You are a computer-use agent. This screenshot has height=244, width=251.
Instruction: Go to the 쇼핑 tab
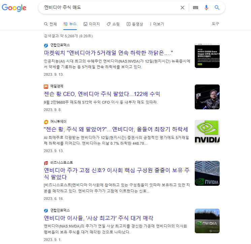click(x=113, y=24)
